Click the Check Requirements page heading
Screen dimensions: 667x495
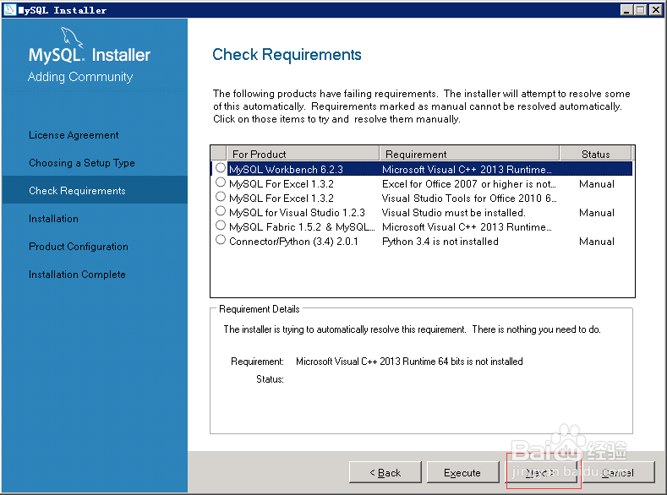click(x=287, y=54)
